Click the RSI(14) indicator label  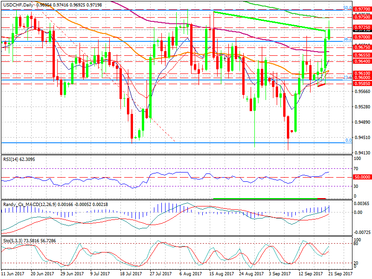tap(12, 159)
